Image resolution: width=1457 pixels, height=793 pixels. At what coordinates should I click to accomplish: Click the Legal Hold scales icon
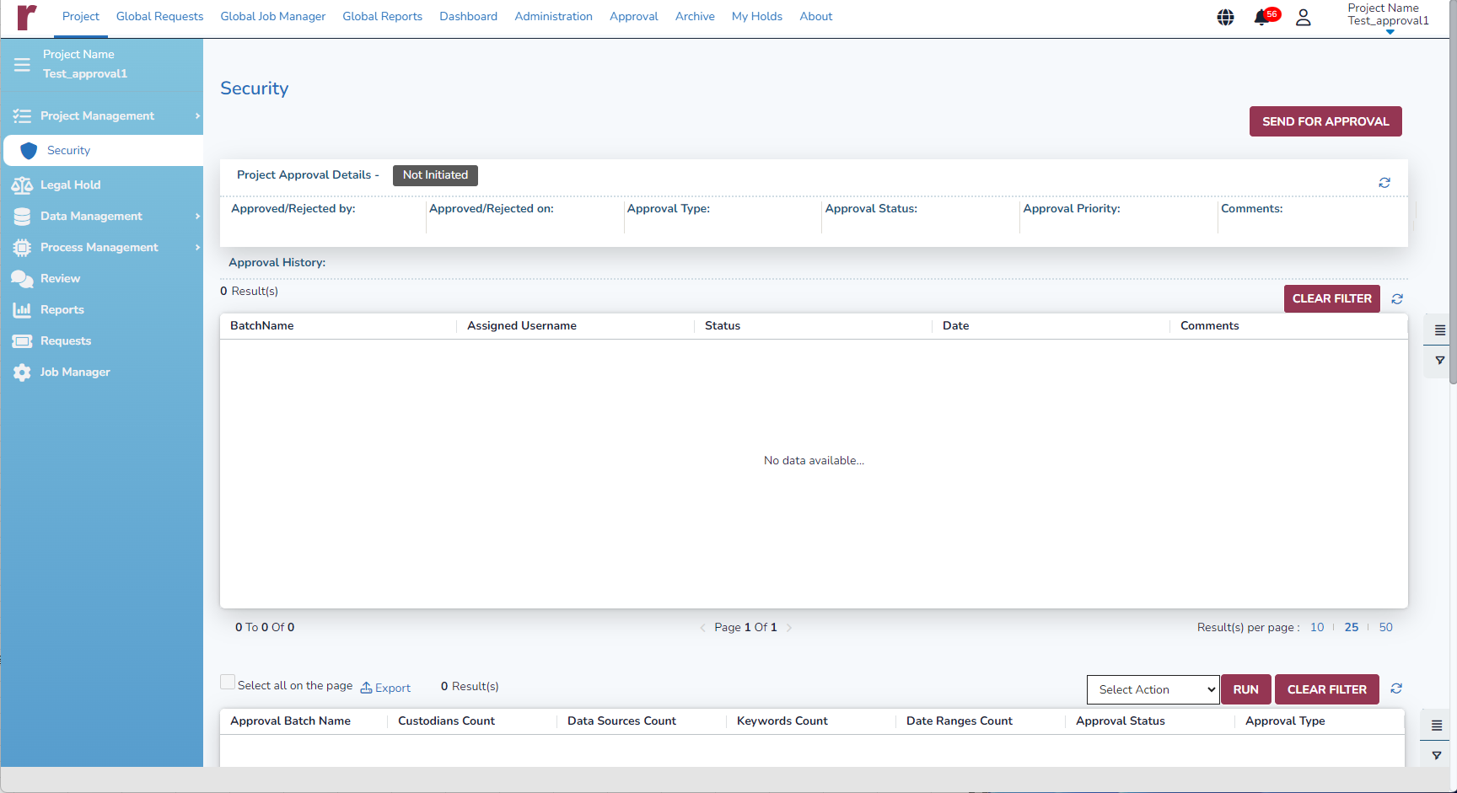point(22,185)
